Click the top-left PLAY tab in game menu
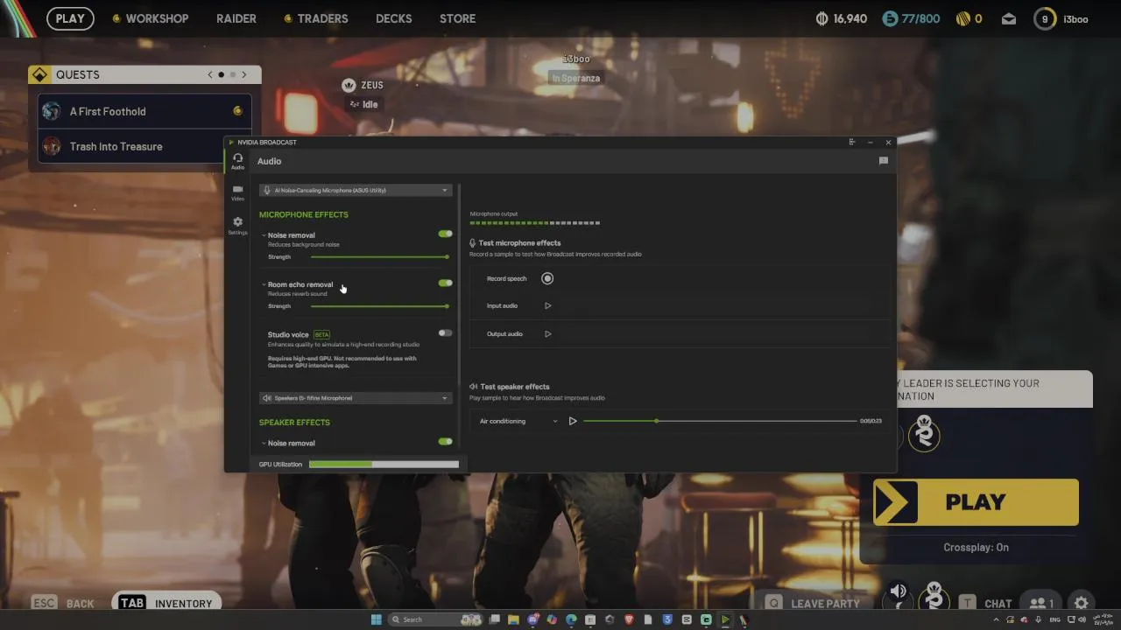Screen dimensions: 1121x630 [x=70, y=18]
